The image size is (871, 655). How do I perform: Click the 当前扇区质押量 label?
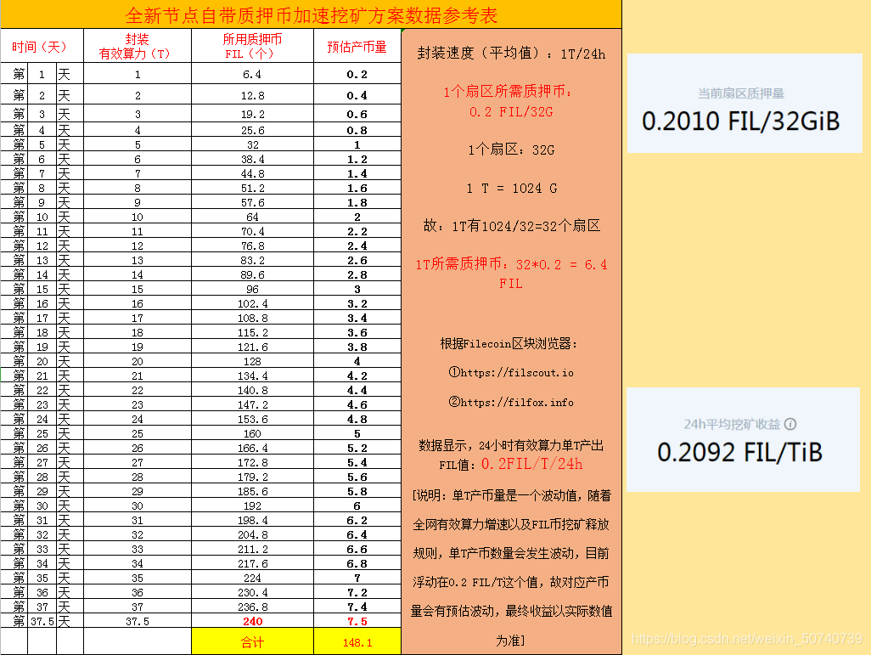pyautogui.click(x=740, y=93)
